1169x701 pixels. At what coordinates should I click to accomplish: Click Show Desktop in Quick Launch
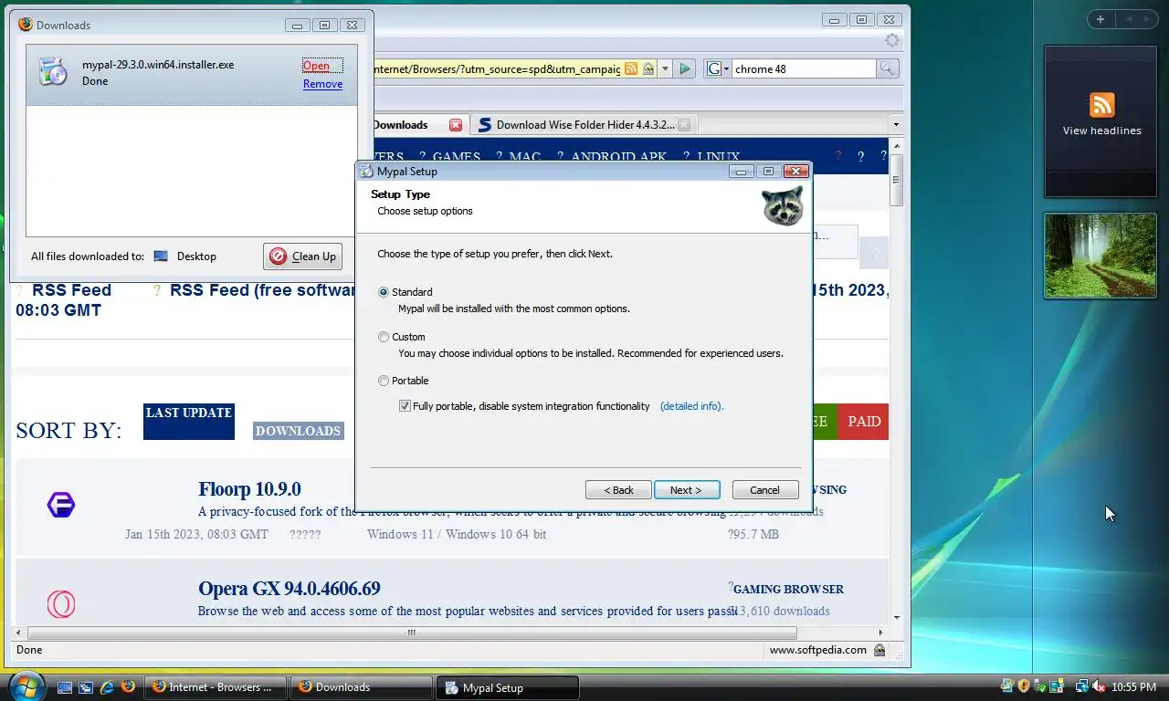pos(65,687)
